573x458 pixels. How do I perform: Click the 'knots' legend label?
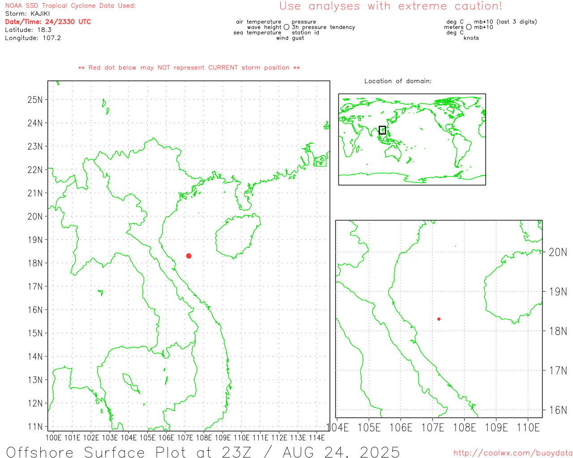tap(471, 38)
